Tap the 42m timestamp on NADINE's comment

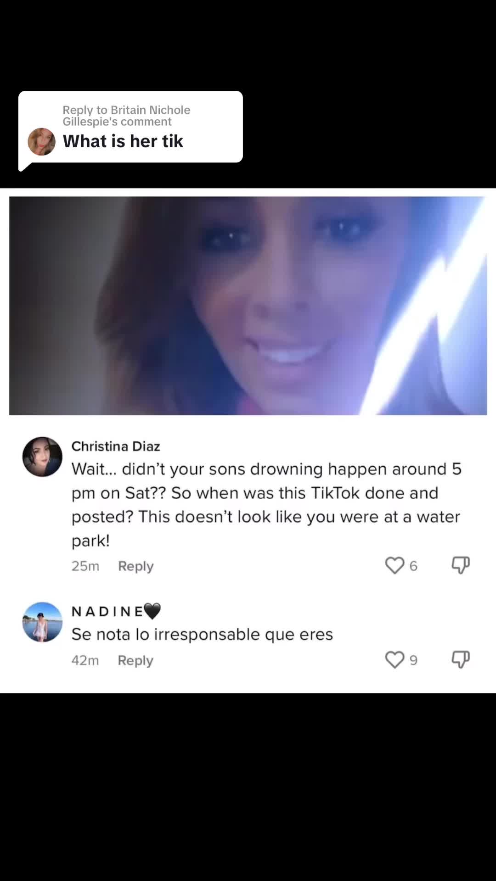tap(85, 661)
